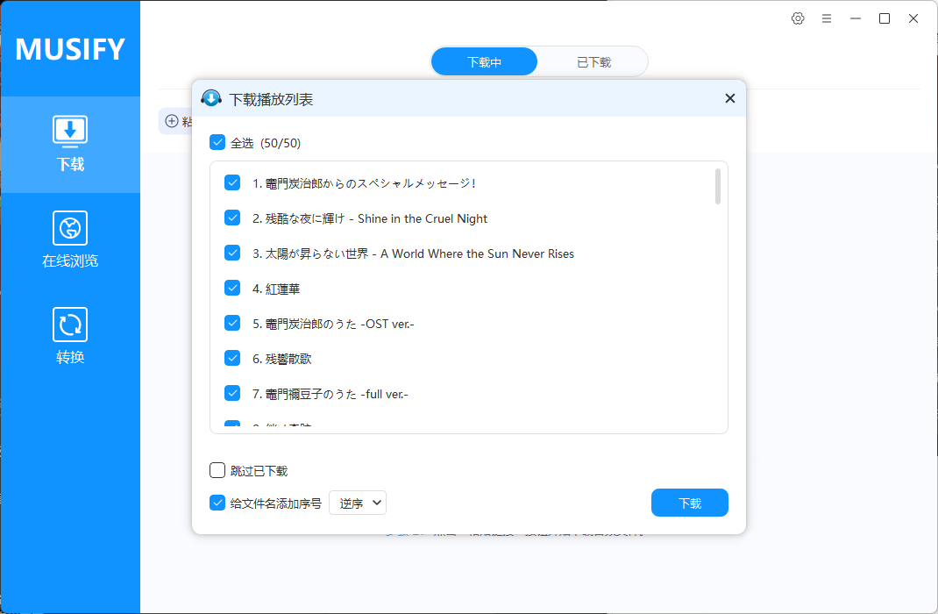Click the paste link plus icon

click(x=172, y=121)
